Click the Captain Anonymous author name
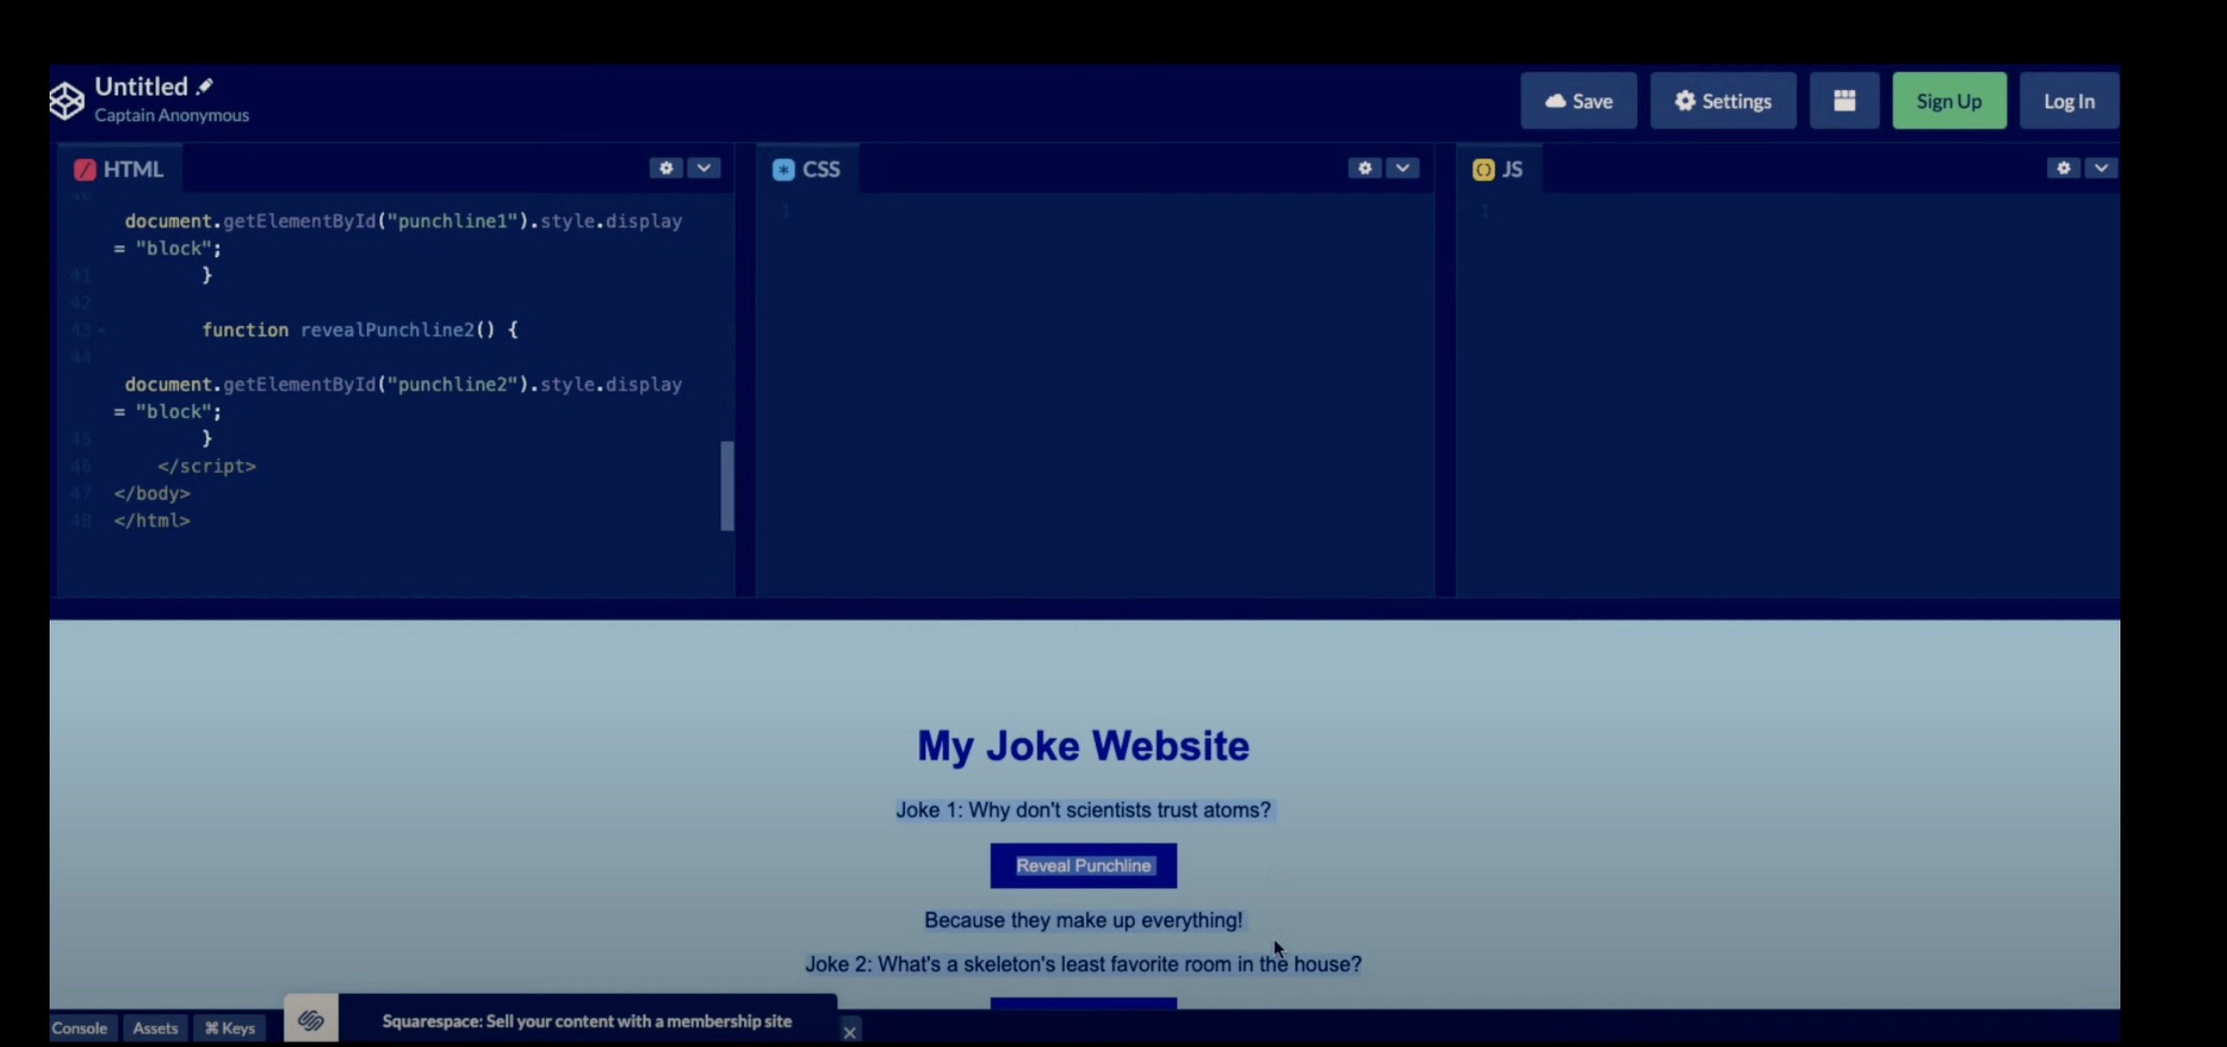This screenshot has width=2227, height=1047. point(172,115)
